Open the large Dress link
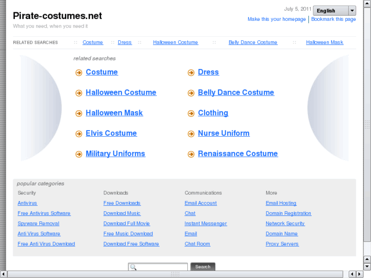This screenshot has width=371, height=278. click(x=208, y=72)
